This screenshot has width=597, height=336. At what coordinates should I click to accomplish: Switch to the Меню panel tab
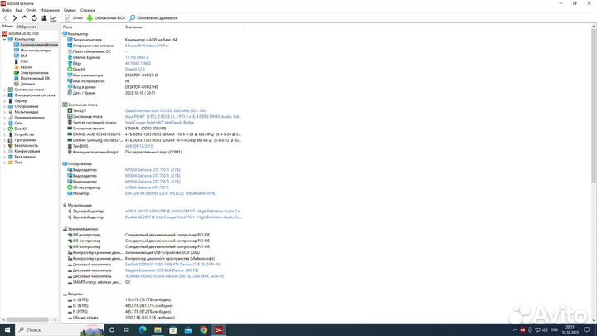click(x=7, y=27)
